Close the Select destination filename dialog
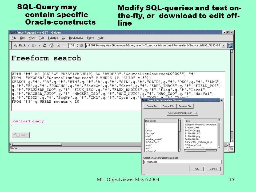The image size is (256, 192). click(x=222, y=100)
